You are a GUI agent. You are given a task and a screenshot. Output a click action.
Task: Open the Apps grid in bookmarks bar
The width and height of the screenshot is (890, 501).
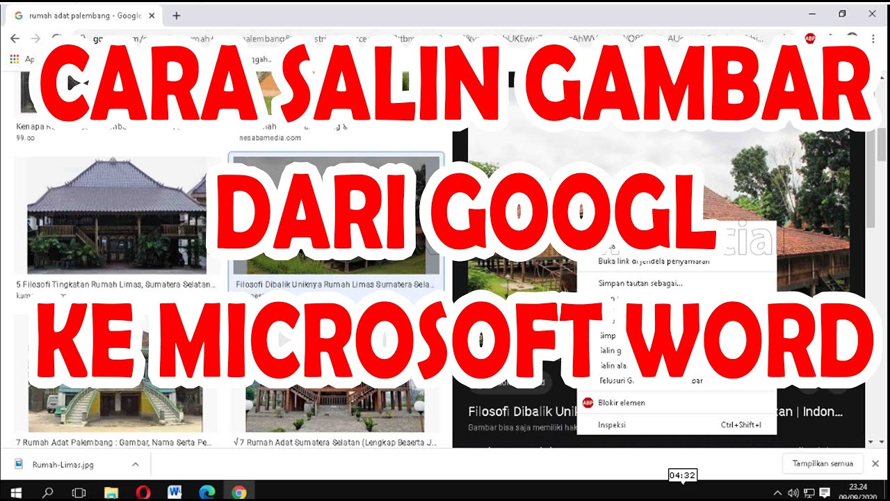[14, 59]
